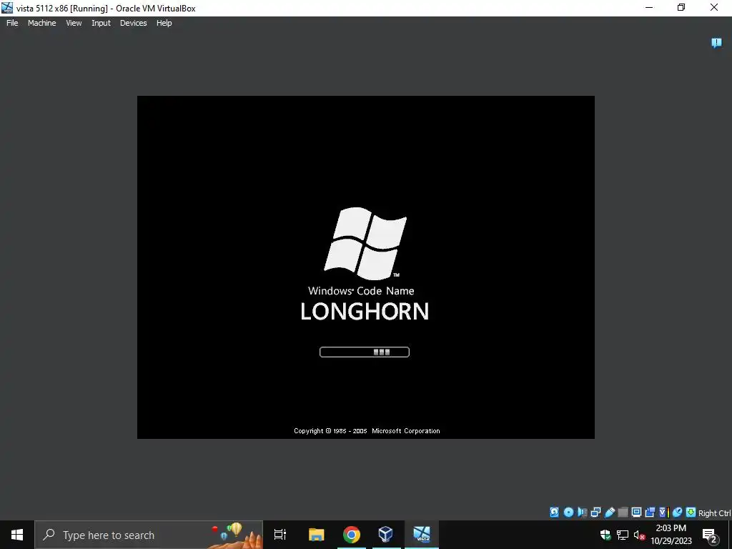Open Windows Security tray icon
Image resolution: width=732 pixels, height=549 pixels.
[605, 535]
